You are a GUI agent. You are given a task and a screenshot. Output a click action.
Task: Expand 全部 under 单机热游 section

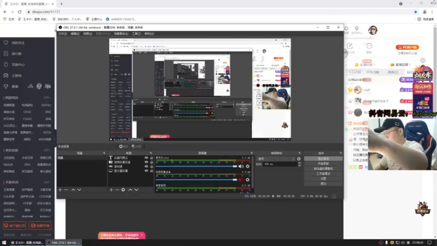pos(47,150)
